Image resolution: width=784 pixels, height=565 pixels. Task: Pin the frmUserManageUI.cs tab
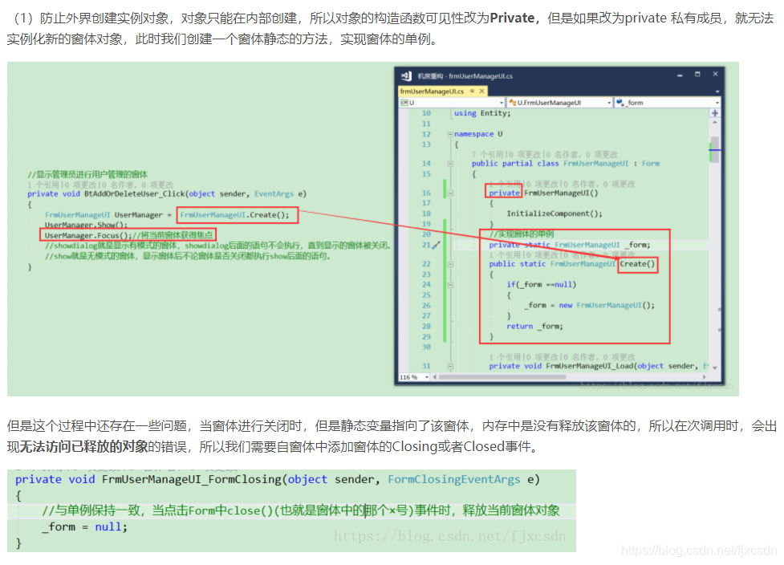point(472,91)
